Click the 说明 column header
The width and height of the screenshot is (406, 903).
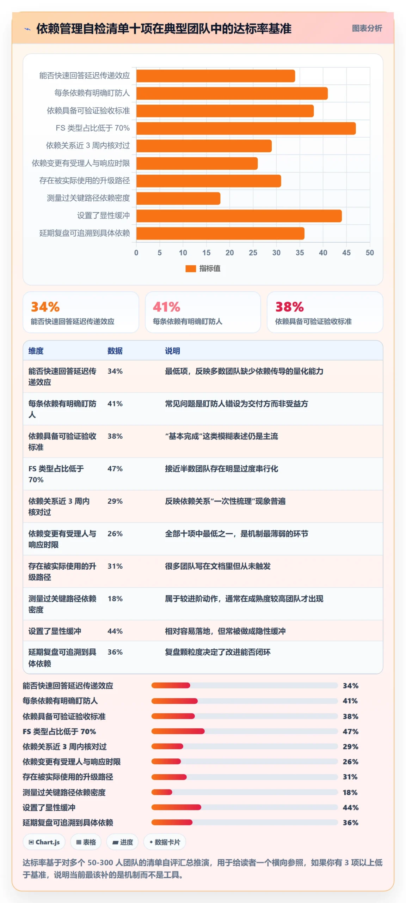coord(172,351)
